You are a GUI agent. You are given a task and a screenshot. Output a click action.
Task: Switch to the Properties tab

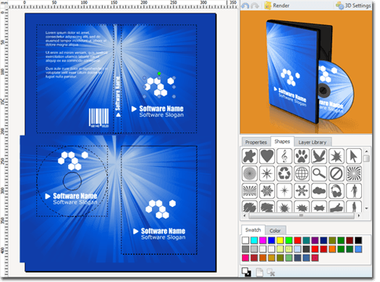pyautogui.click(x=256, y=143)
